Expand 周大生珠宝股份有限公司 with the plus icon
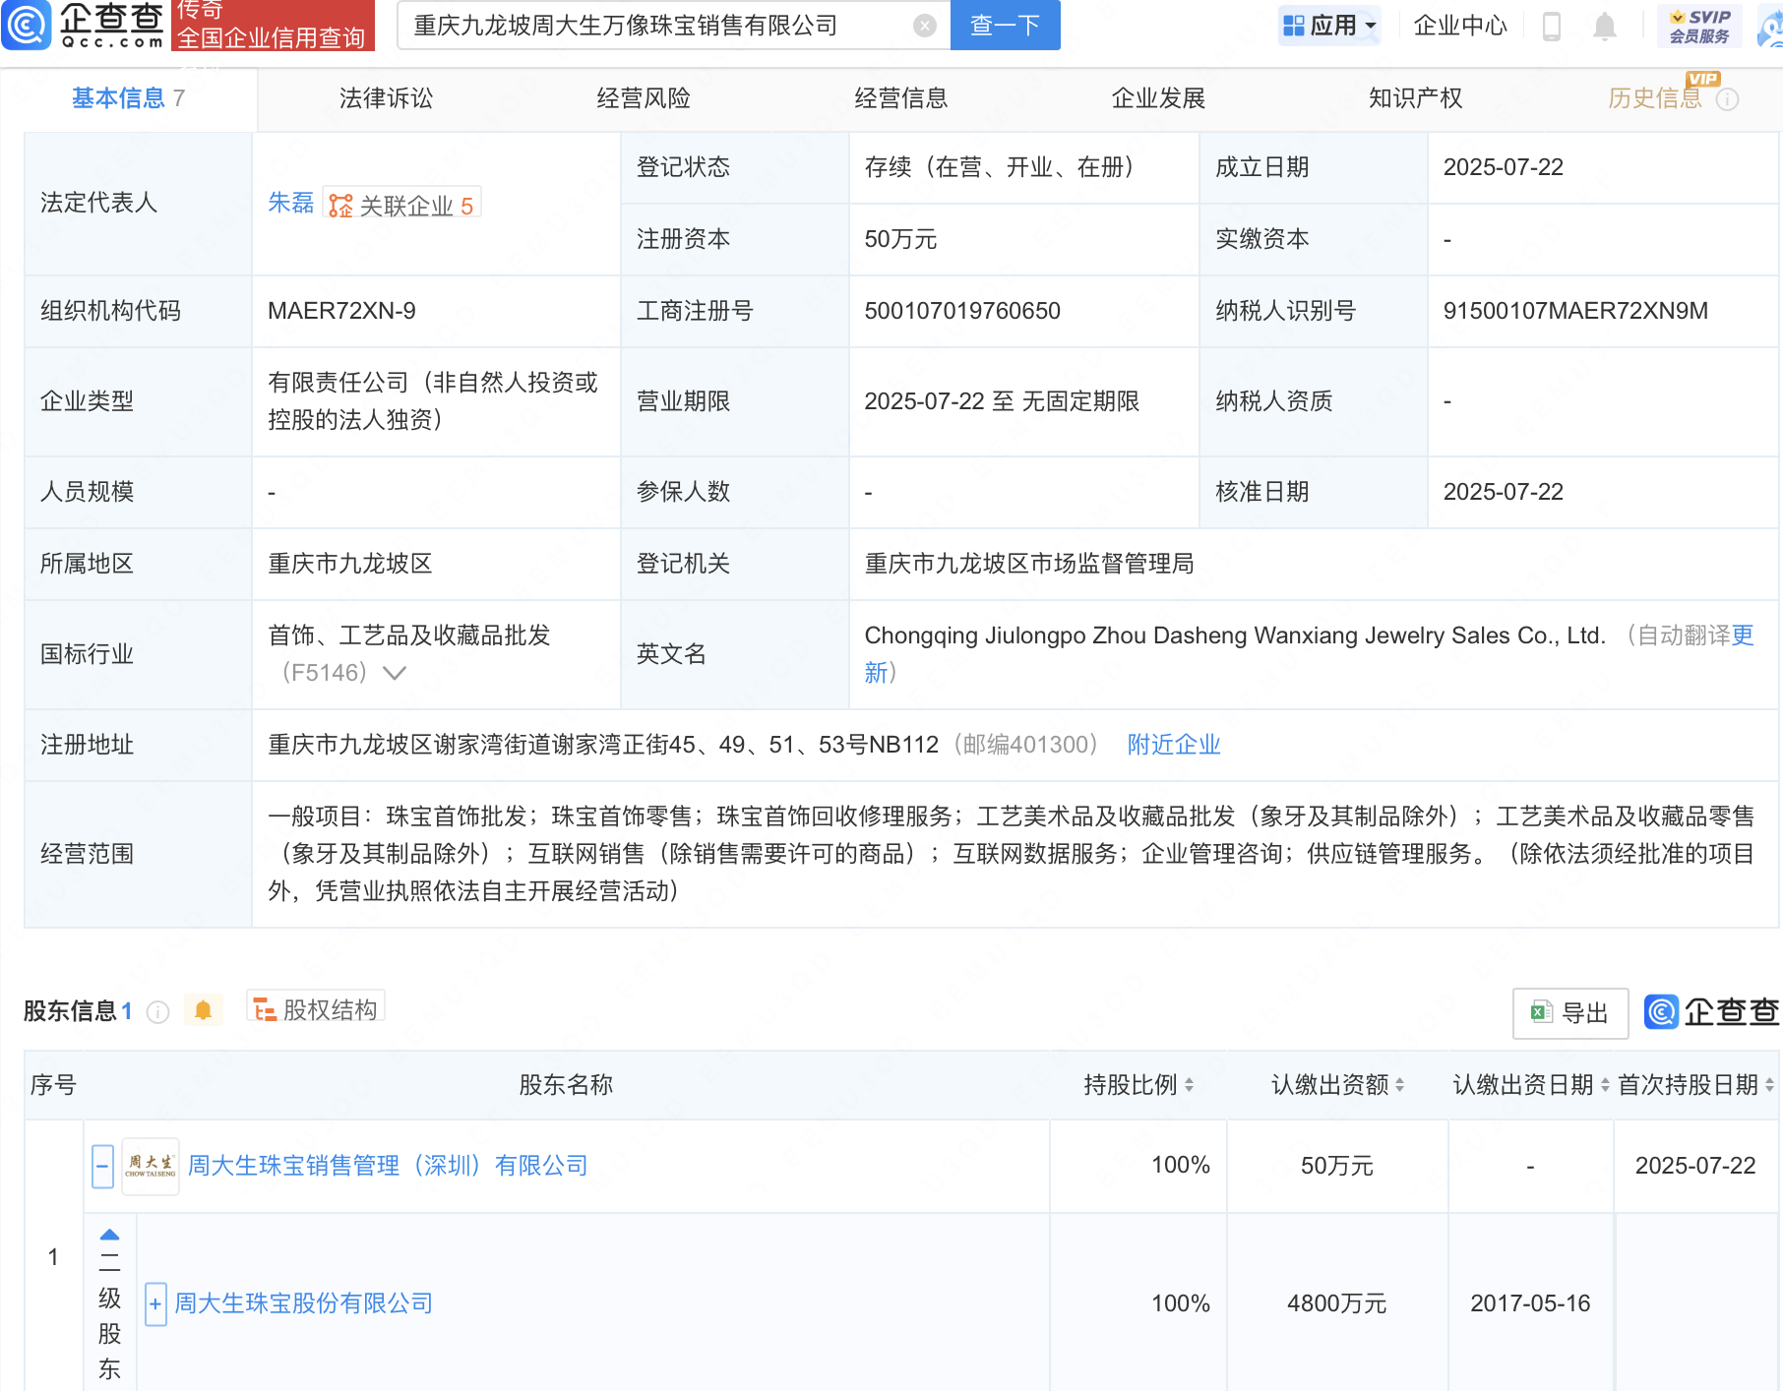 (x=154, y=1303)
